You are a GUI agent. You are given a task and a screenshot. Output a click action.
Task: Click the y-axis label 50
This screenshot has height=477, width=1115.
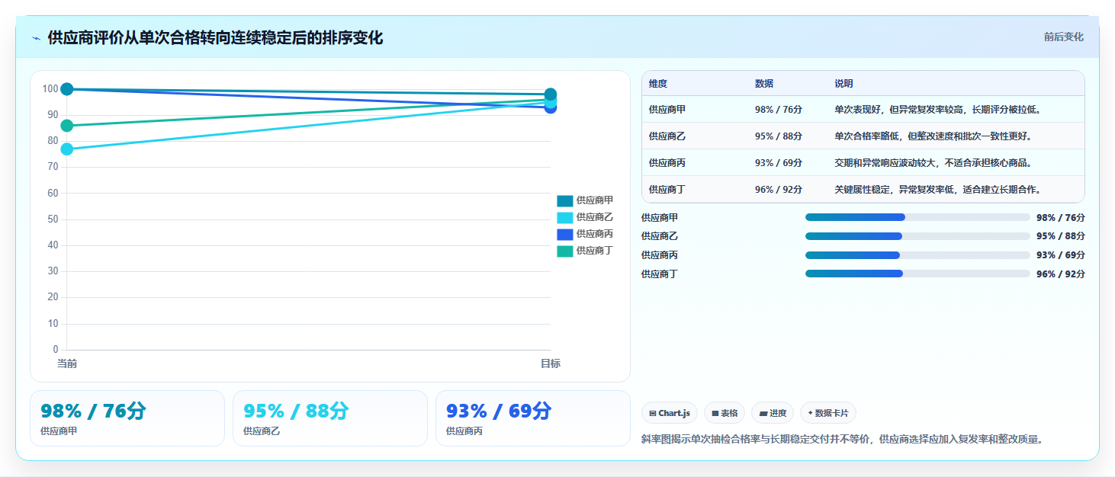click(x=52, y=219)
